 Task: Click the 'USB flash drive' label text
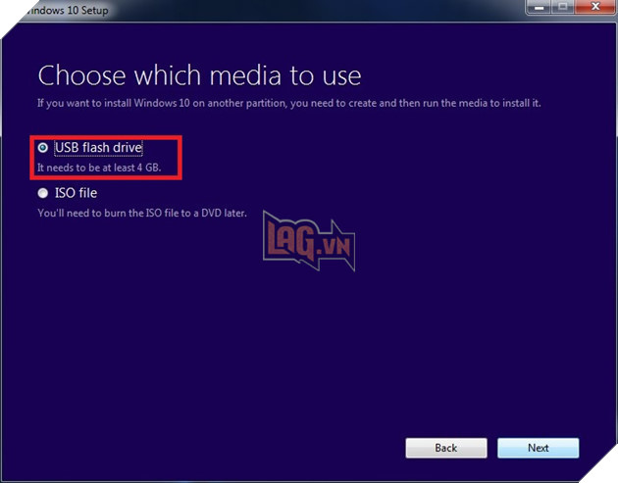(98, 148)
